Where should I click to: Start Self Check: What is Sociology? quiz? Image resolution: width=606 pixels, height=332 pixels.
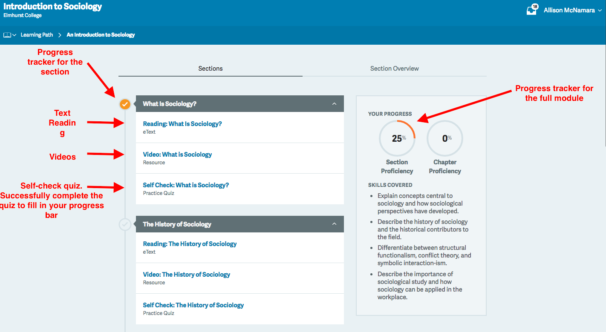(x=186, y=185)
